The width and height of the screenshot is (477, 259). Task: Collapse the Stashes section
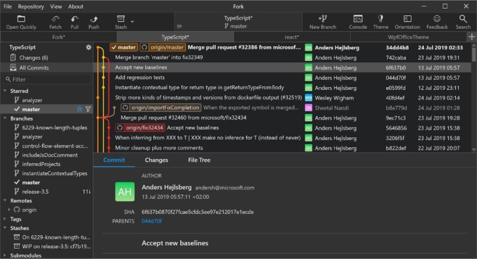click(5, 228)
